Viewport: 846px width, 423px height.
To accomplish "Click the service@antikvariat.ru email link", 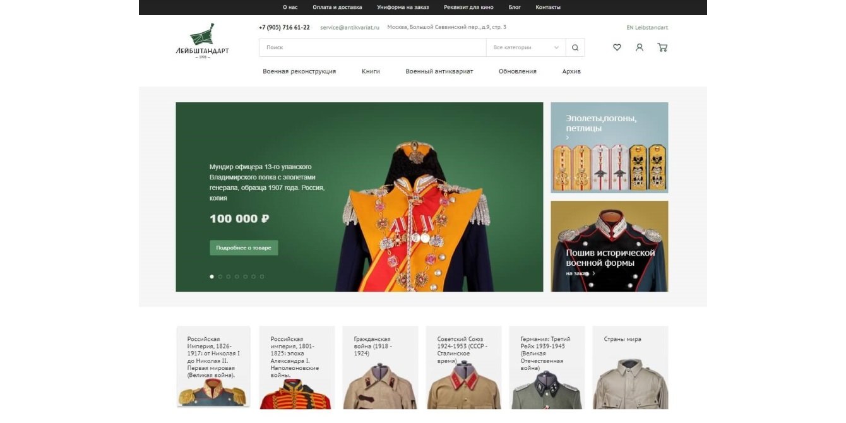I will click(350, 28).
